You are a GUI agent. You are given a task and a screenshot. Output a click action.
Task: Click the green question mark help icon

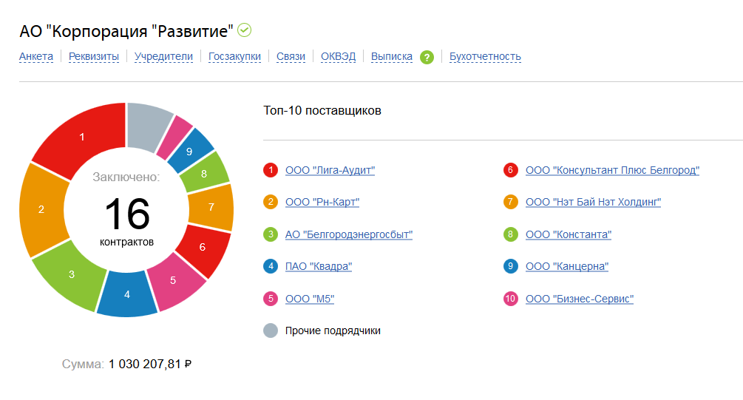427,58
